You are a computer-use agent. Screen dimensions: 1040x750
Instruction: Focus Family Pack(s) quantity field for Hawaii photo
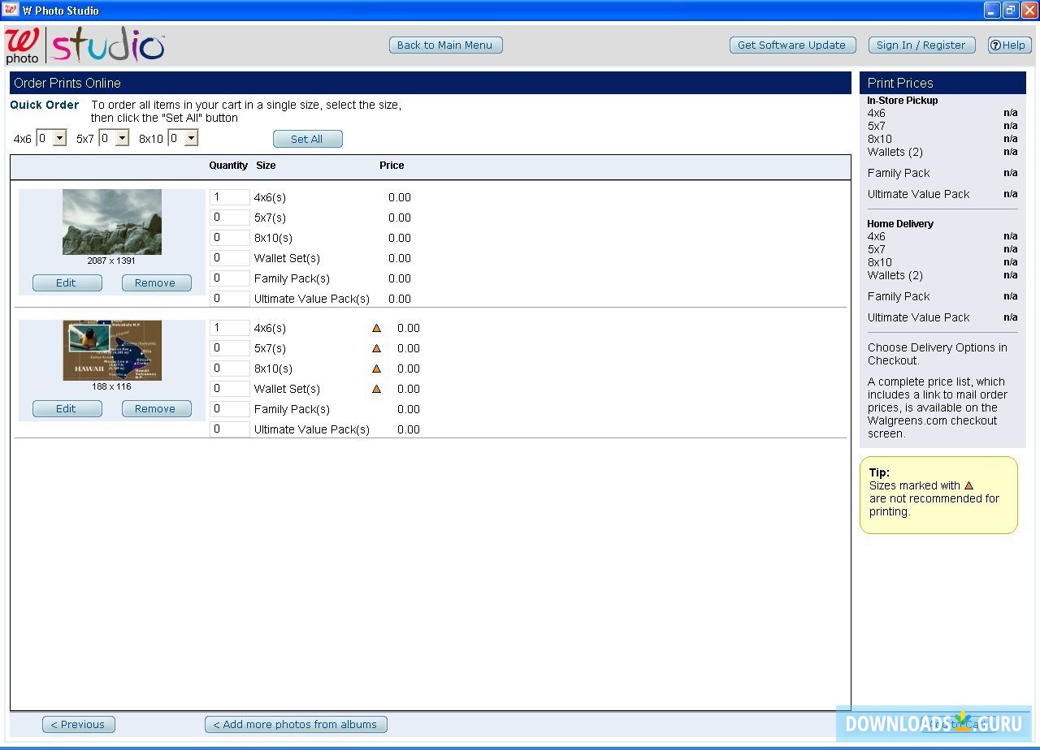tap(229, 409)
